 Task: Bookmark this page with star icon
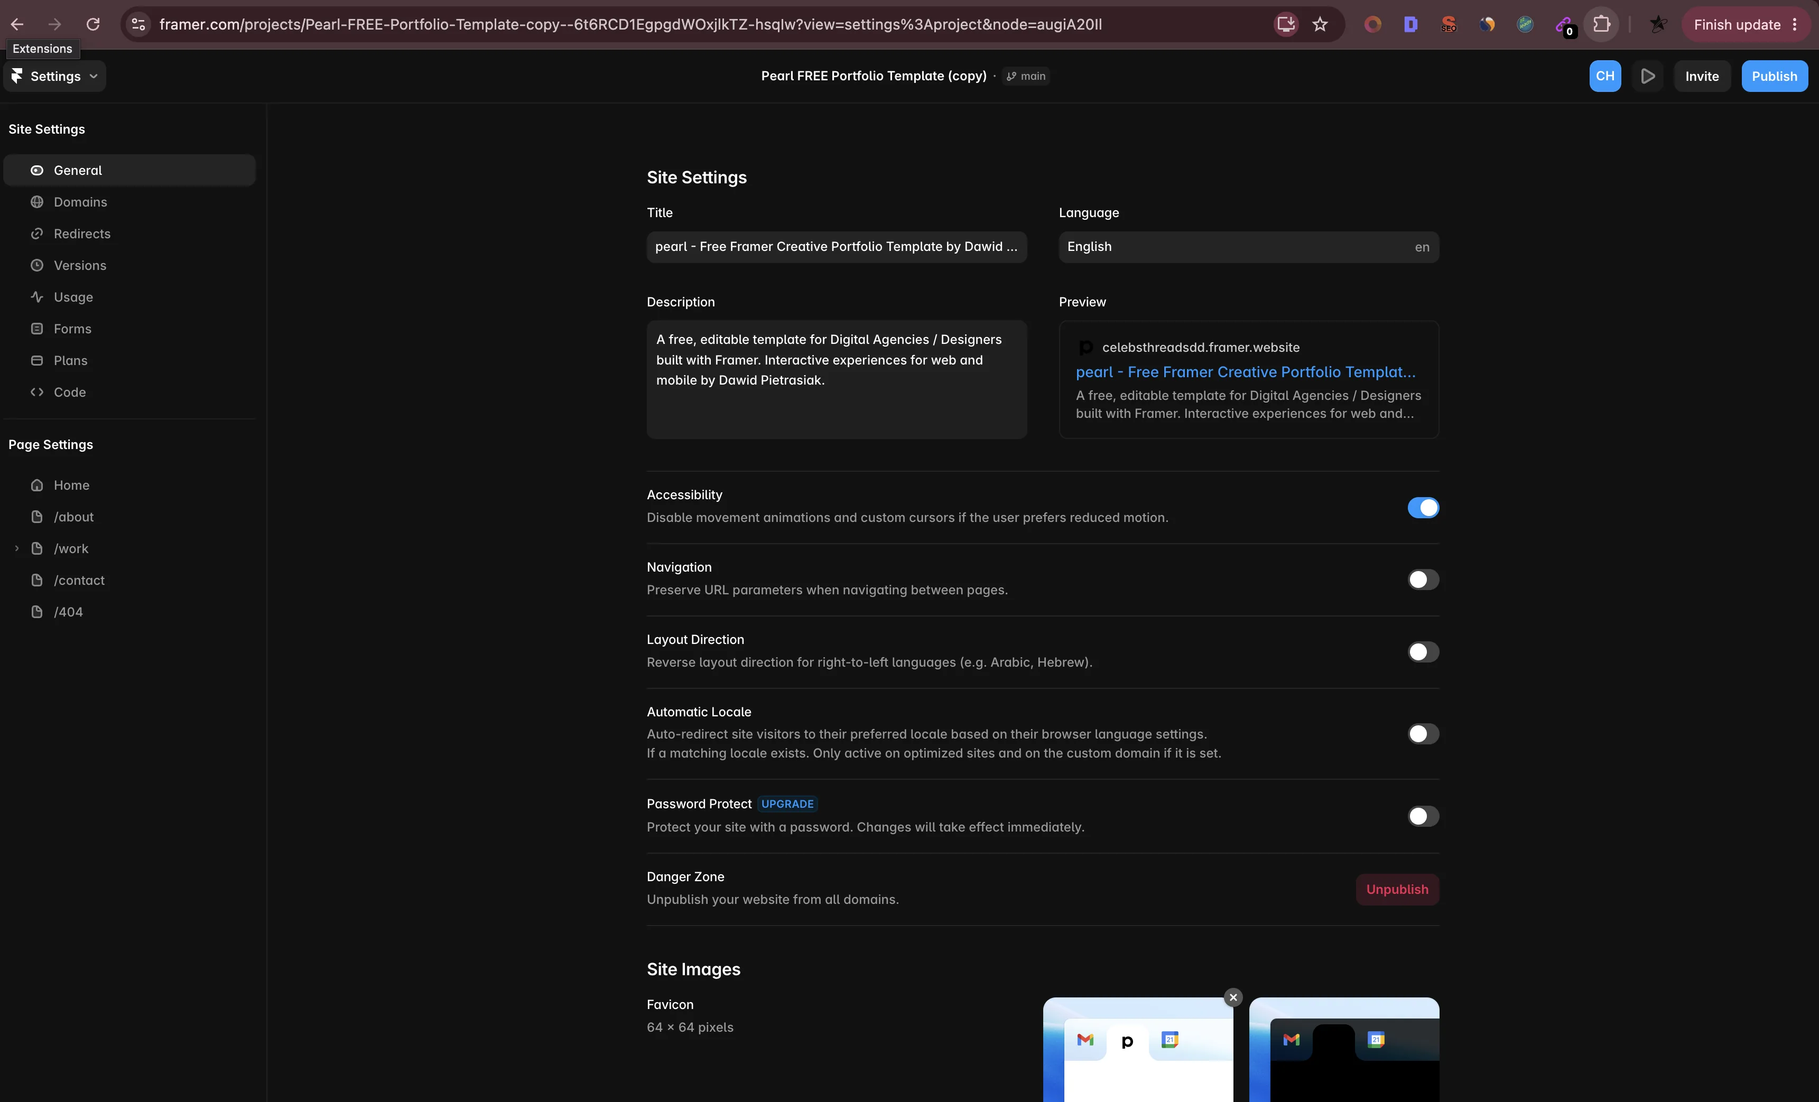coord(1320,24)
